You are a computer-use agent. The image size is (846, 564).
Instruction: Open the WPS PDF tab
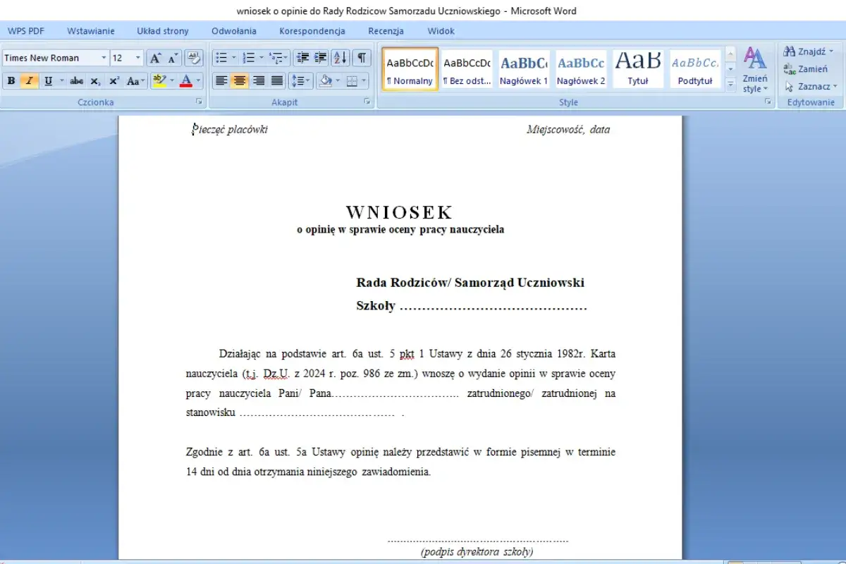[26, 31]
